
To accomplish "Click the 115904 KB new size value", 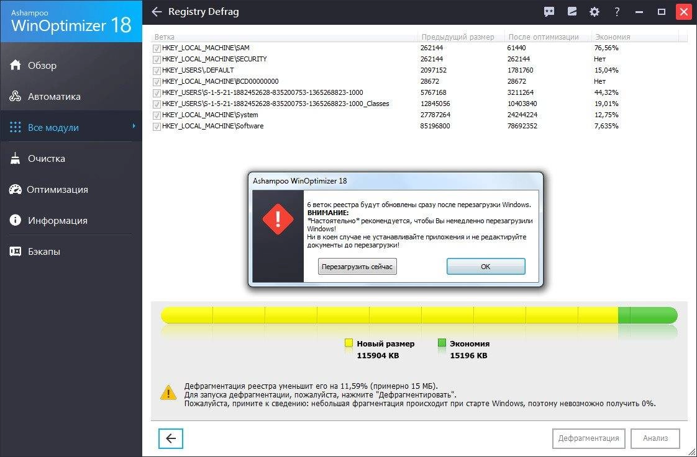I will tap(378, 355).
